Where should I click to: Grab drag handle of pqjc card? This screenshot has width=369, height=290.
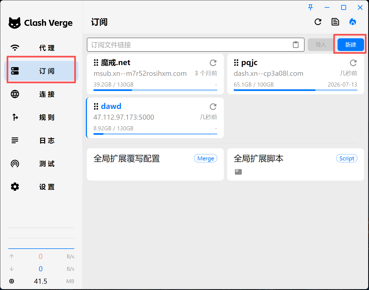point(236,63)
